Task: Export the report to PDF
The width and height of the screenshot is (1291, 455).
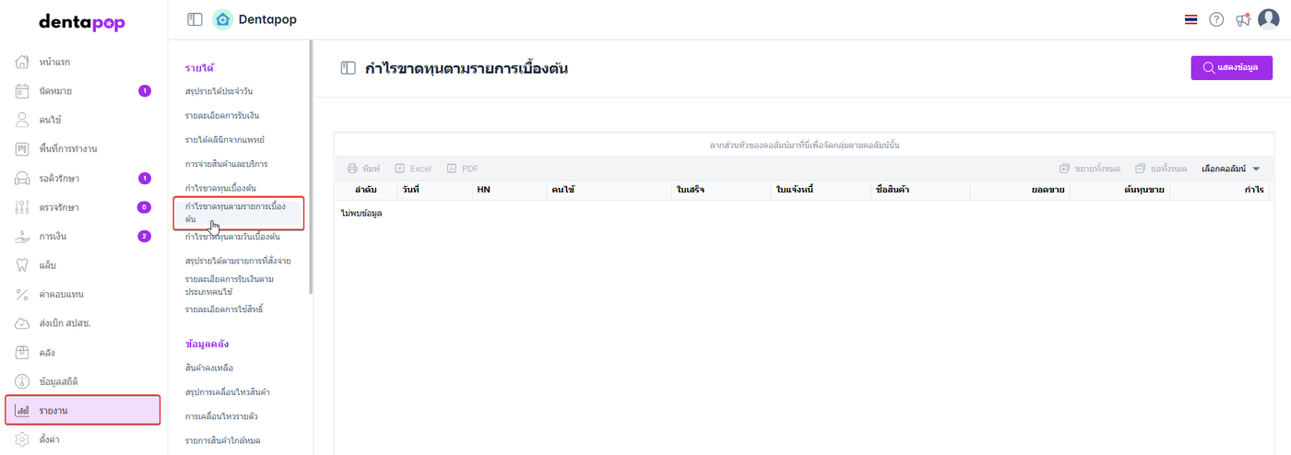Action: 463,169
